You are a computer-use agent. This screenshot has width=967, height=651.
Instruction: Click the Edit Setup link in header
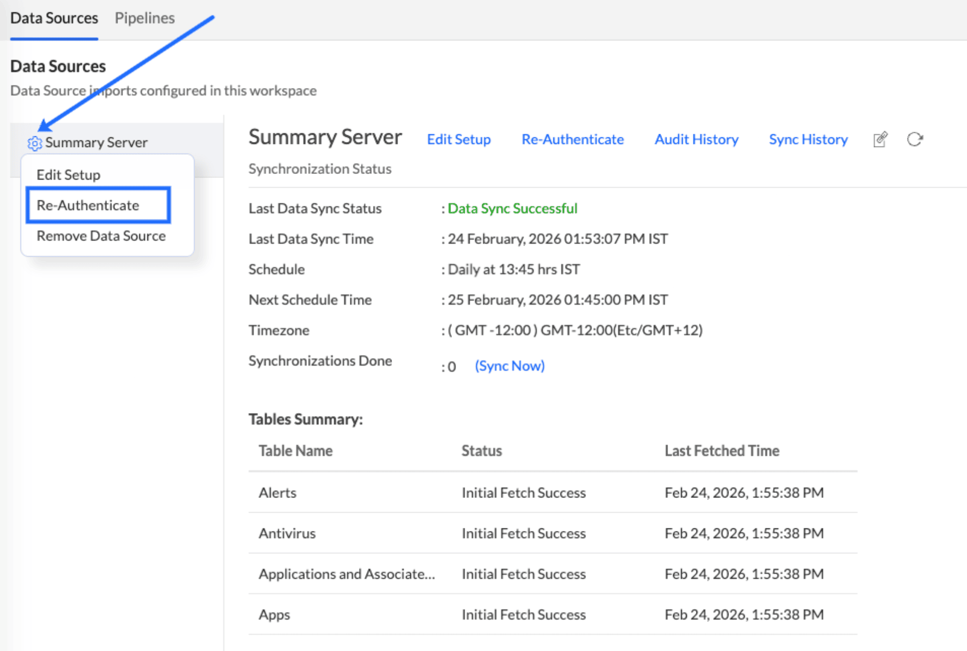point(459,139)
